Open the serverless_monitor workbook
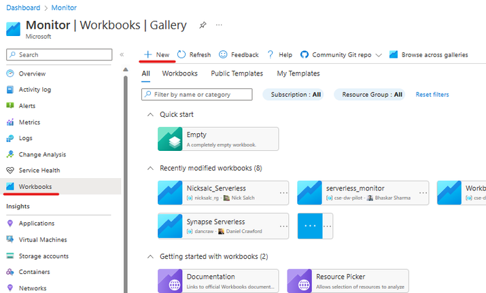486x293 pixels. [x=363, y=193]
